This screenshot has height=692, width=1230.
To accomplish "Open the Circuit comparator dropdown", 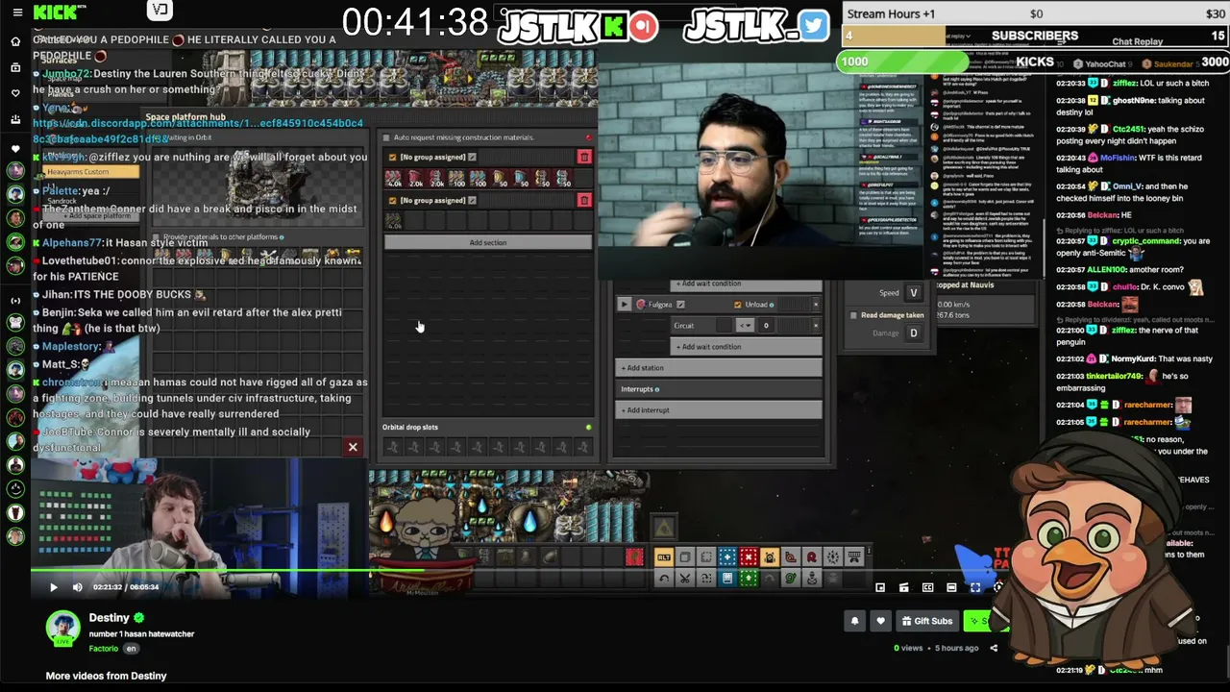I will (x=745, y=325).
